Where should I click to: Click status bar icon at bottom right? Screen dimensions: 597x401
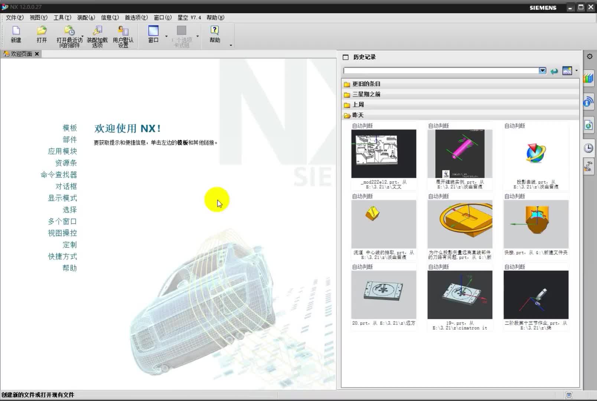click(569, 395)
